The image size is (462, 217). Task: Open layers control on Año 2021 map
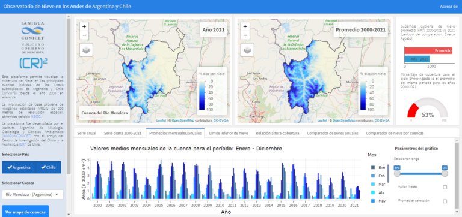[87, 50]
